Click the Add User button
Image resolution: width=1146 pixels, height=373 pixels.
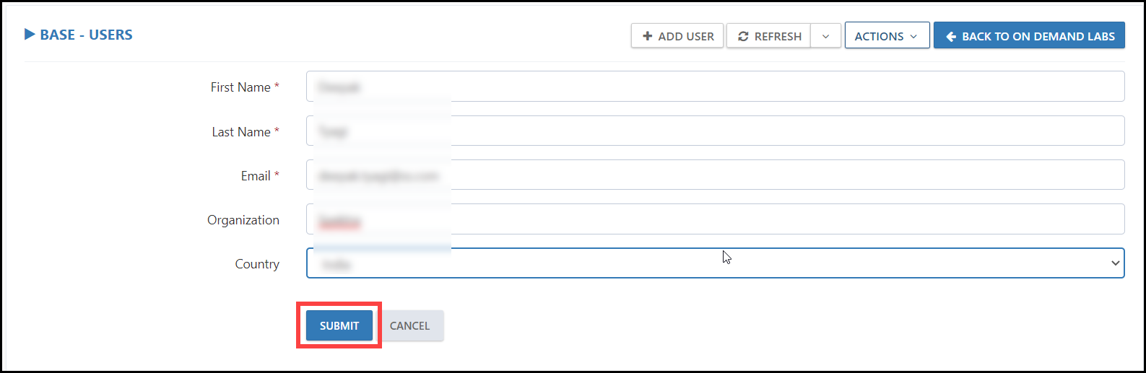pos(677,36)
